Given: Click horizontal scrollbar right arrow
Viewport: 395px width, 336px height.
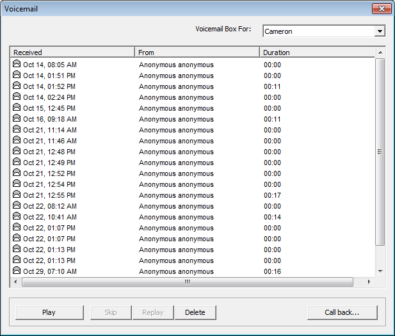Looking at the screenshot, I should click(x=368, y=282).
